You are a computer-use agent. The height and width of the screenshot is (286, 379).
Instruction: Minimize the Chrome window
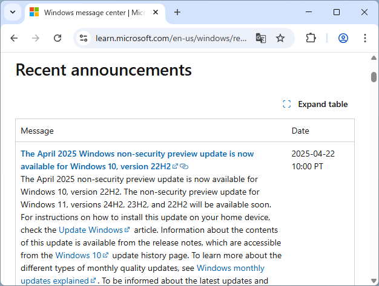[309, 12]
